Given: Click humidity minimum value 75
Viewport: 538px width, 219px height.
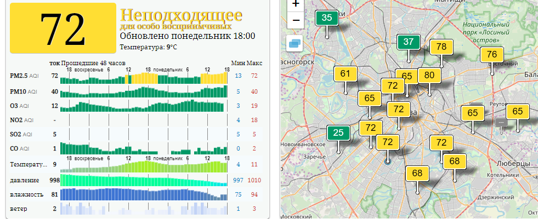Looking at the screenshot, I should 238,195.
